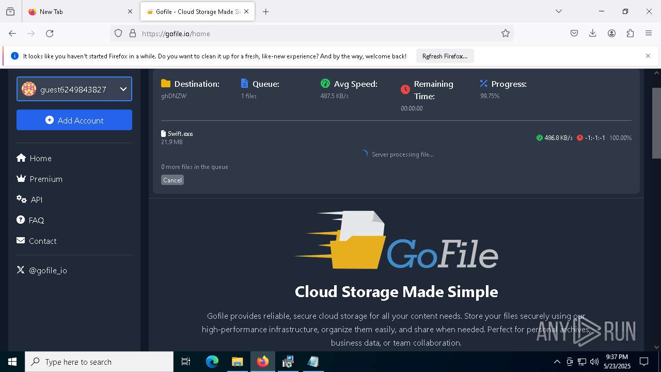The image size is (661, 372).
Task: Click the Queue file icon
Action: pyautogui.click(x=245, y=84)
